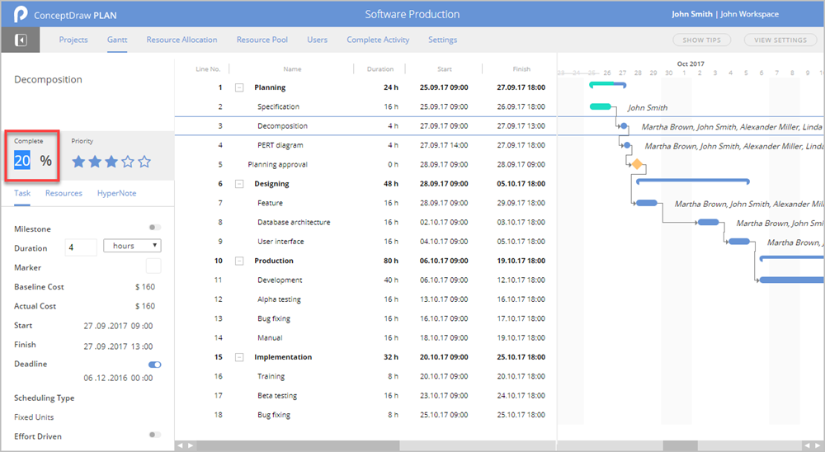Viewport: 825px width, 452px height.
Task: Select the fifth priority star
Action: (144, 162)
